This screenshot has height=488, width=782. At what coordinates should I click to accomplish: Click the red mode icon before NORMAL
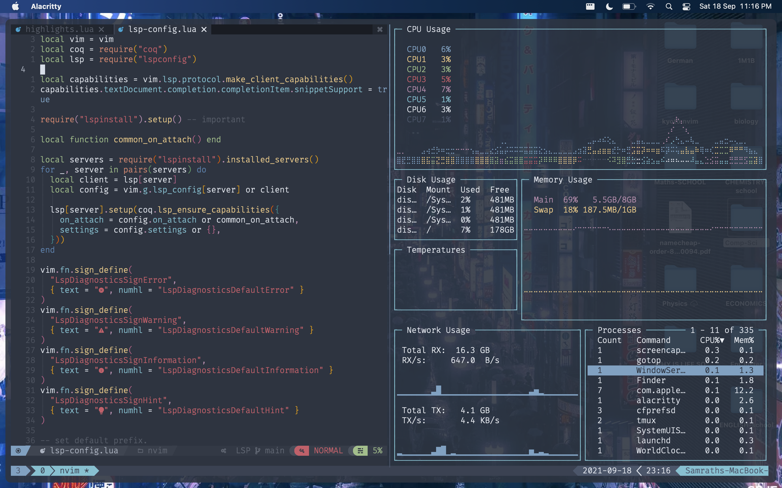pos(301,451)
